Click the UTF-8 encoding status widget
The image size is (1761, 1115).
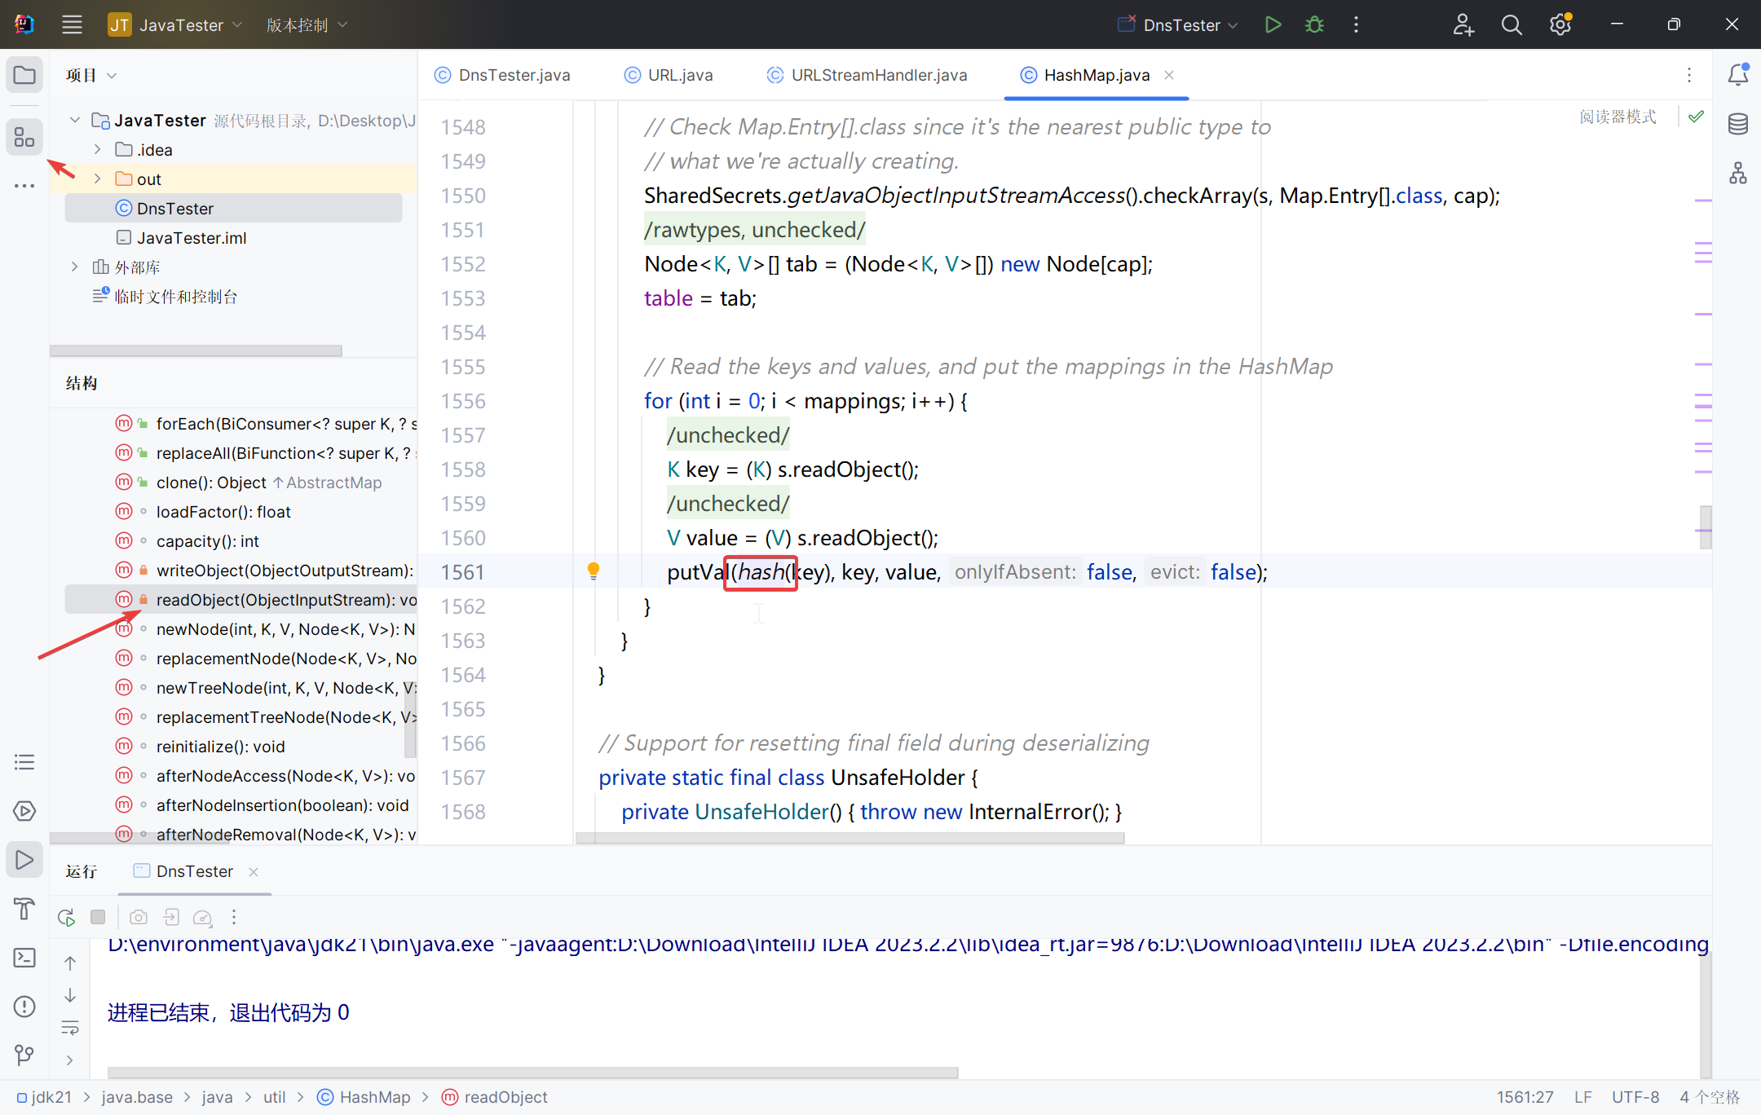click(x=1635, y=1097)
